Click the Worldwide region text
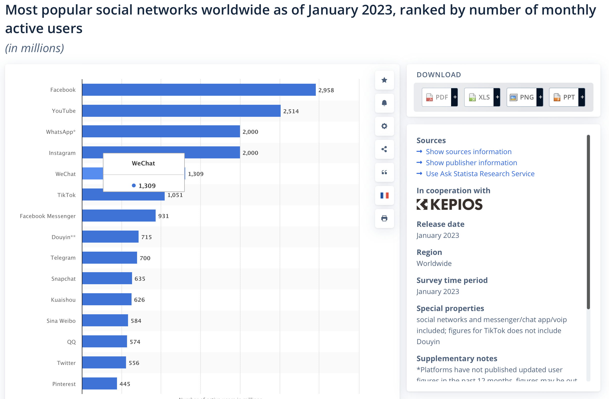 click(434, 263)
